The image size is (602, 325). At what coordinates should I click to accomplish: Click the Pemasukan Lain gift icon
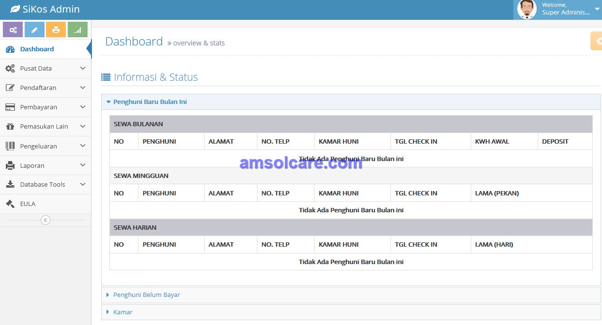pyautogui.click(x=10, y=127)
